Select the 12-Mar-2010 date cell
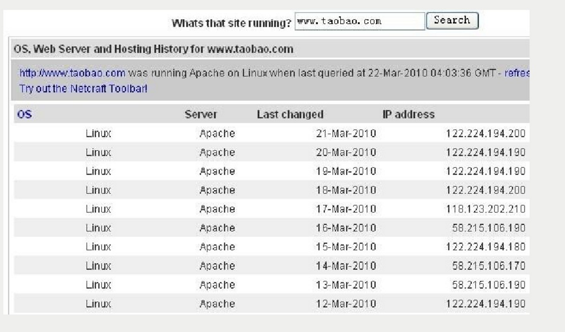Image resolution: width=565 pixels, height=332 pixels. (346, 304)
